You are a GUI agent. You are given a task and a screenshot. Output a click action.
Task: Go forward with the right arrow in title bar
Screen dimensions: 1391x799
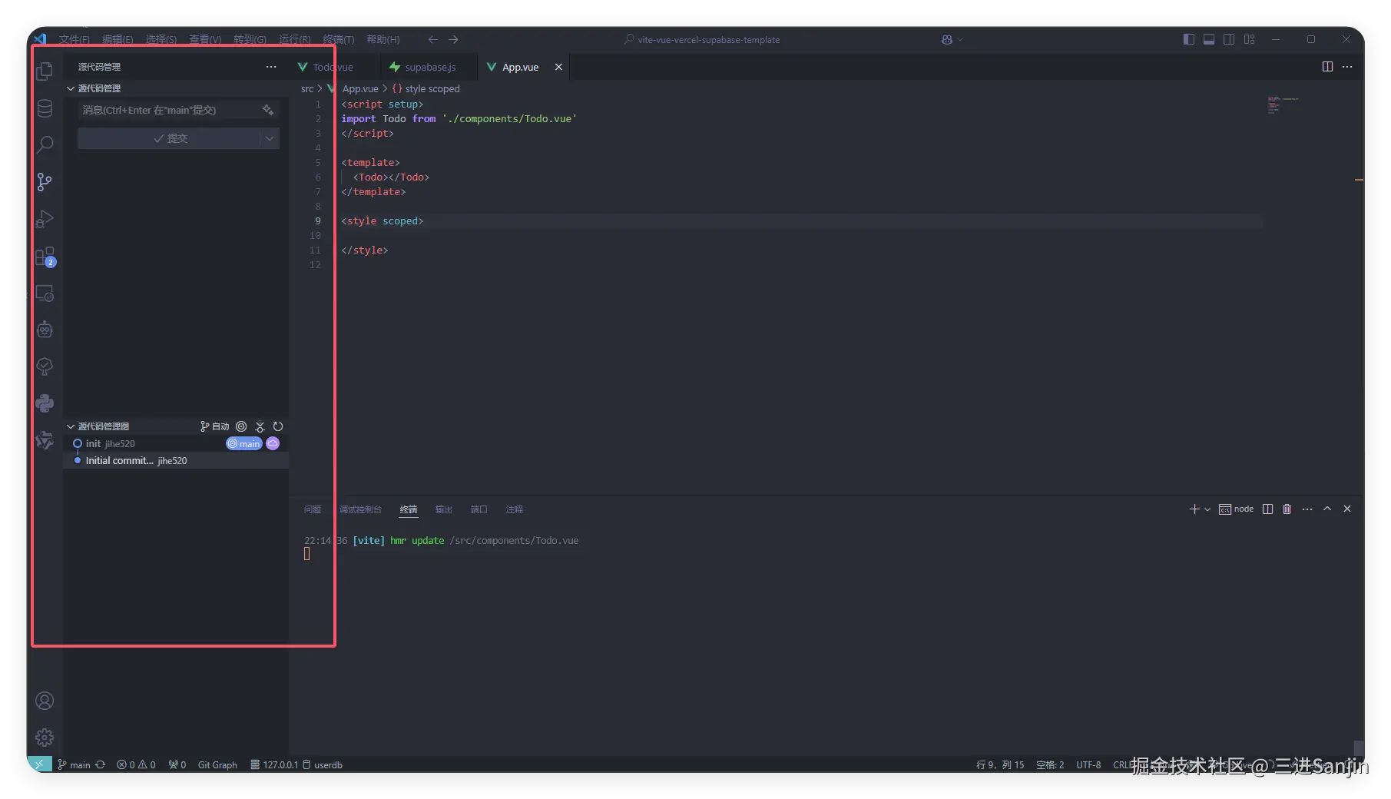tap(453, 39)
